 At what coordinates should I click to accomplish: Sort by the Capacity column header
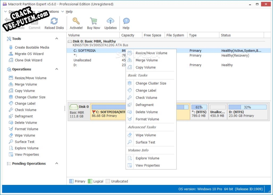coord(131,35)
